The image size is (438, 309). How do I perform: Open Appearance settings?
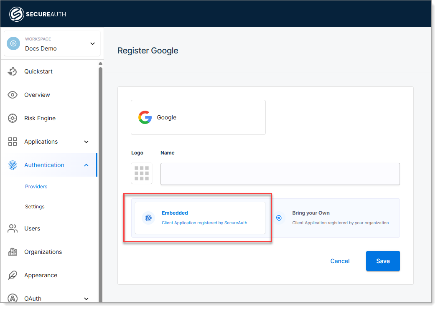click(41, 275)
